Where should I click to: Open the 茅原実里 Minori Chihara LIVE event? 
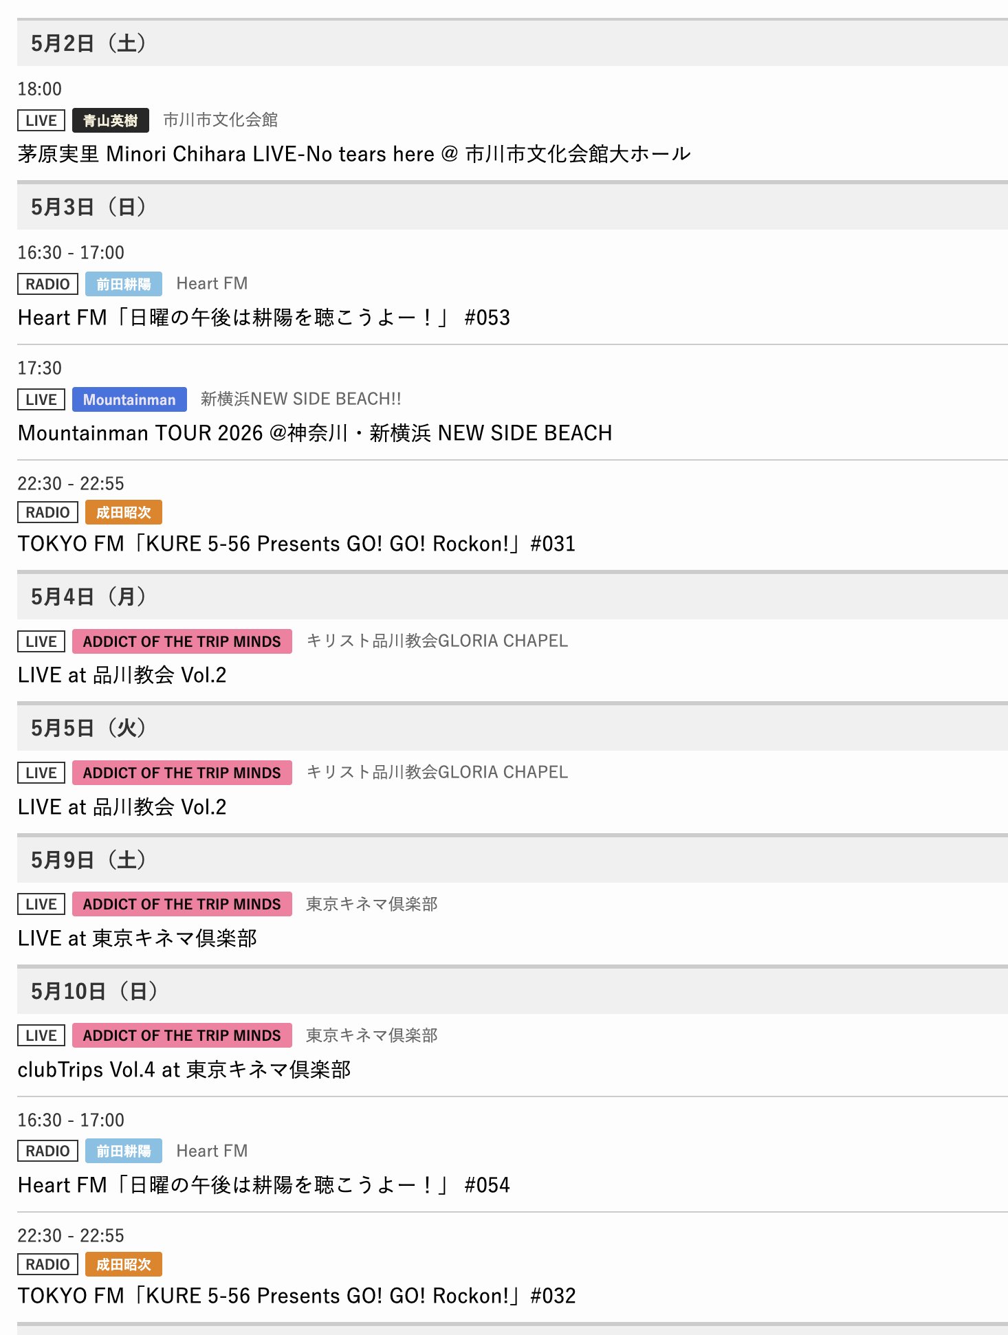pyautogui.click(x=353, y=154)
